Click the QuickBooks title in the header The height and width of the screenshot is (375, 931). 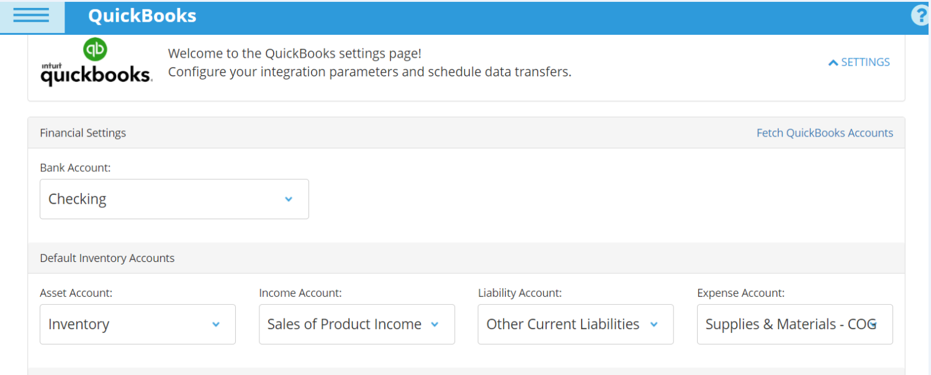coord(142,16)
